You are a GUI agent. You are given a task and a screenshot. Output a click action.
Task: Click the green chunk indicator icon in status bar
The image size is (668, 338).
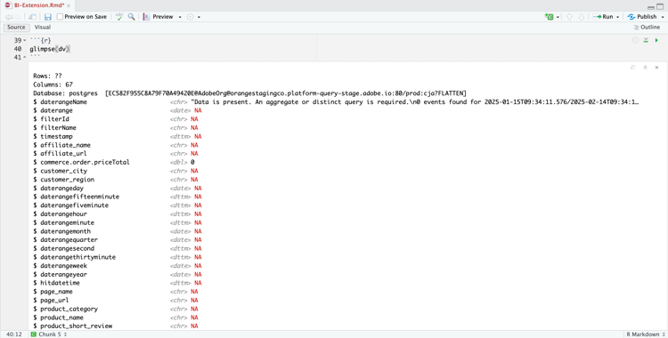click(34, 334)
